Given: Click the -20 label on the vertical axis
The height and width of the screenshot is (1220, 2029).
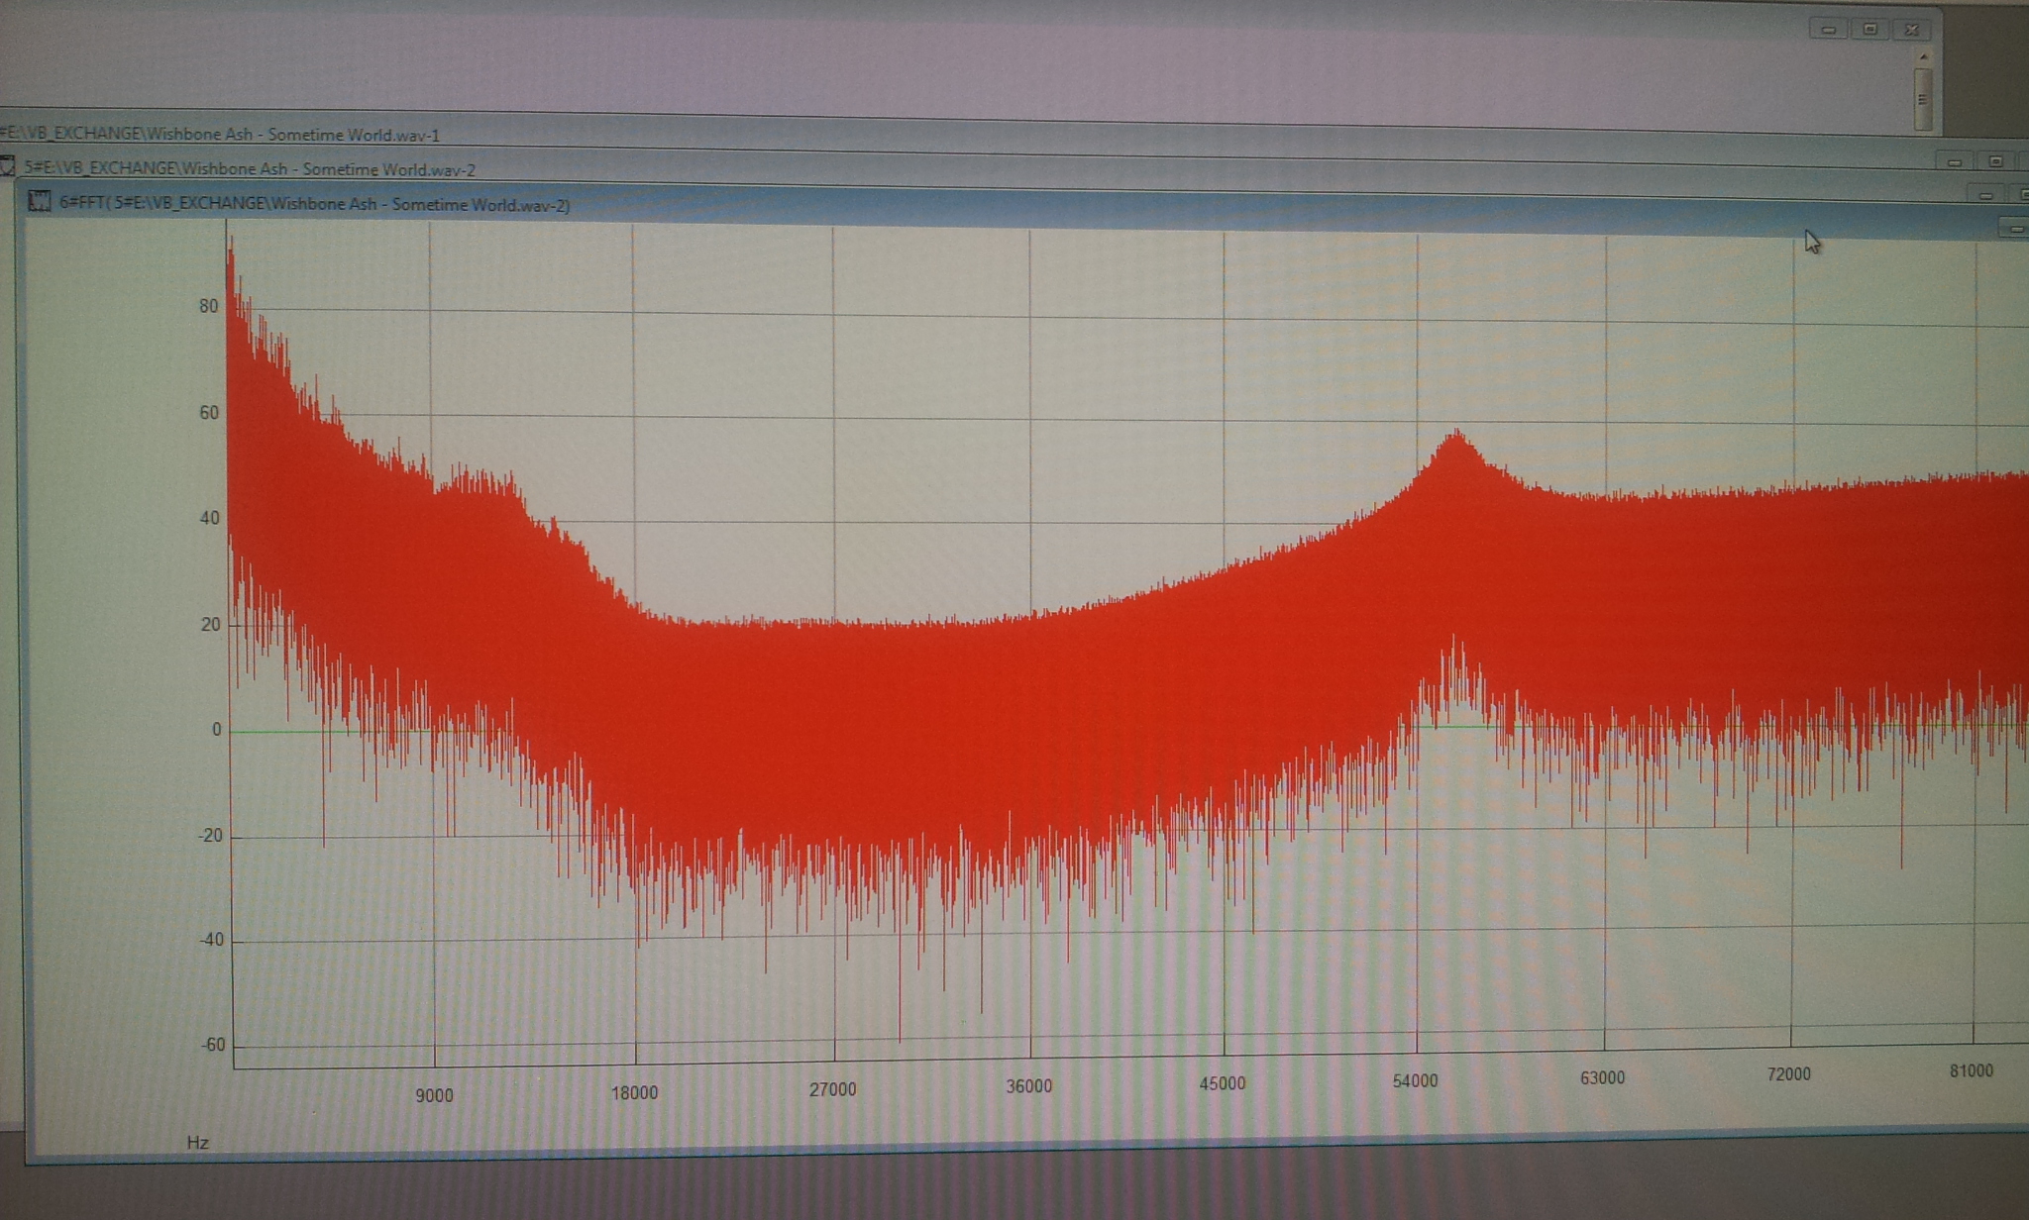Looking at the screenshot, I should pos(210,835).
